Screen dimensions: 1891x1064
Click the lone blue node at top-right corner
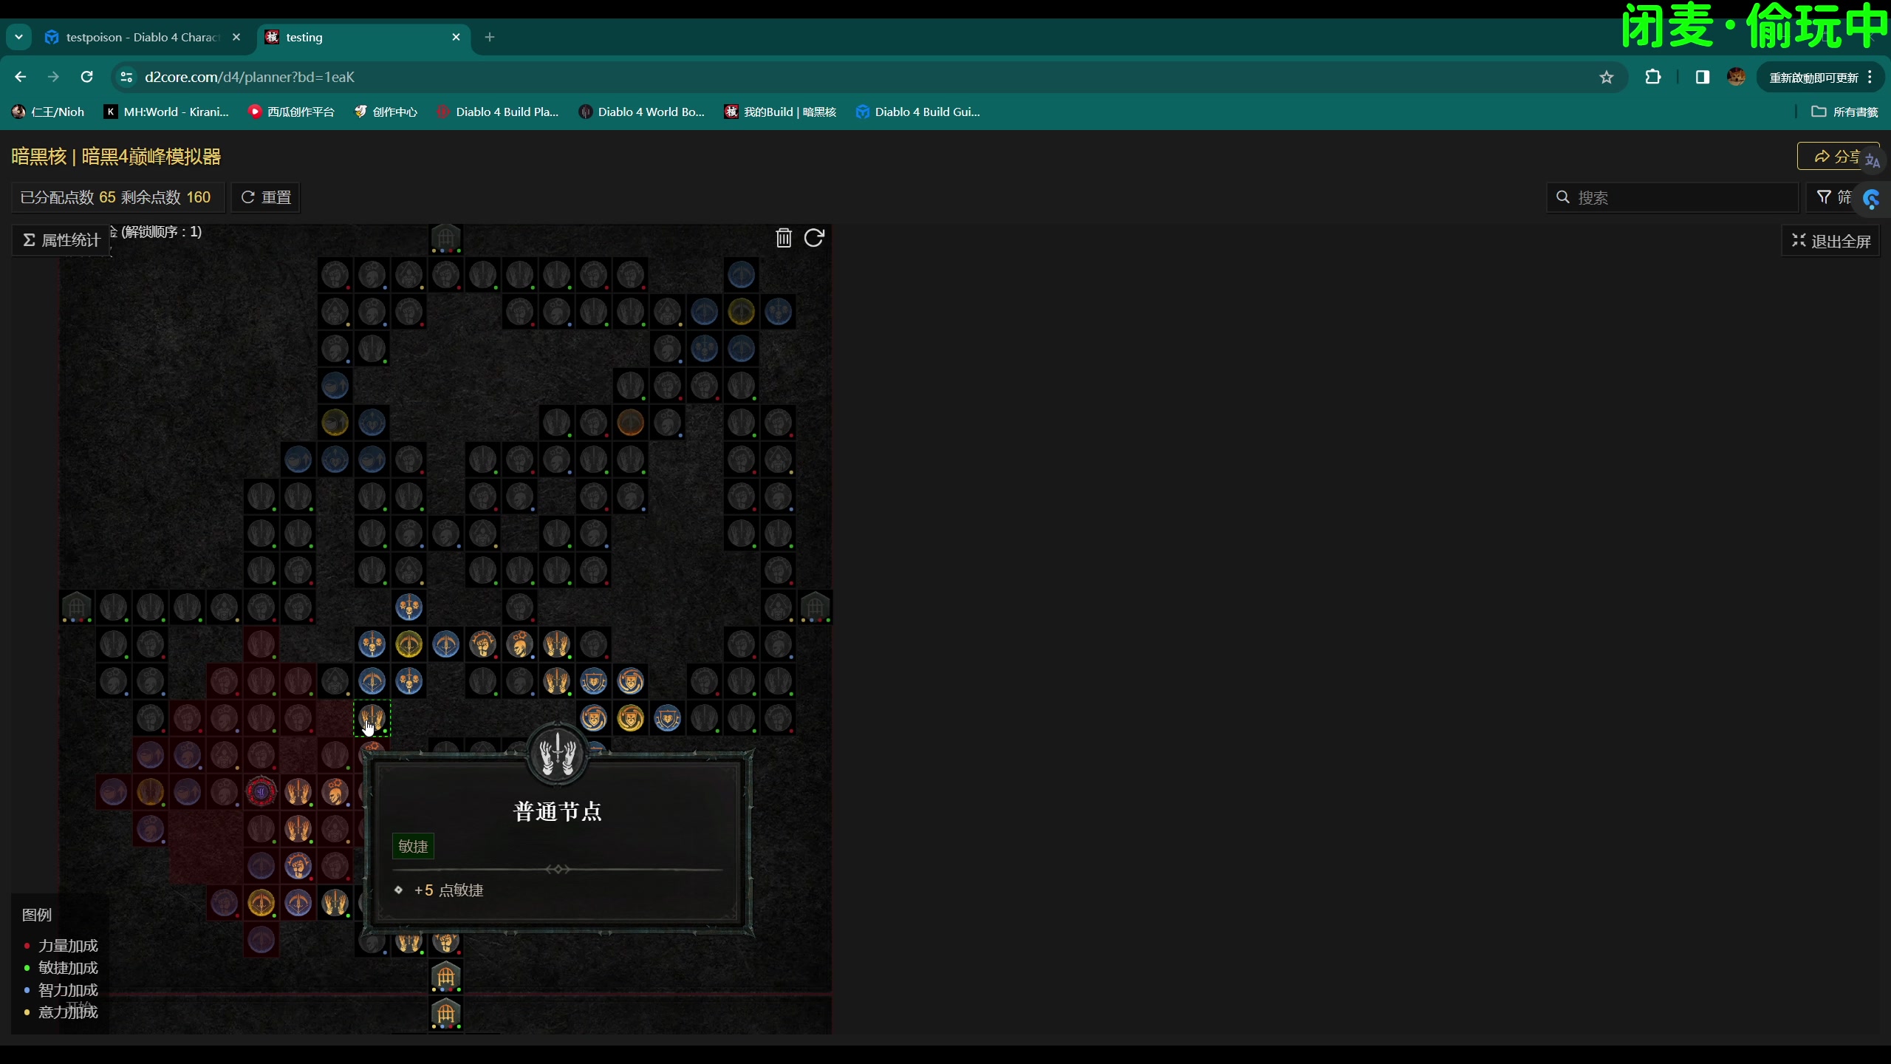coord(741,275)
